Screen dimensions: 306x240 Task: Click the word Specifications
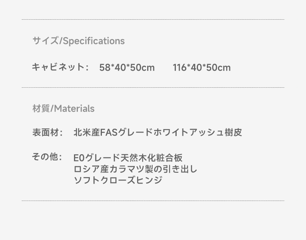tap(93, 41)
